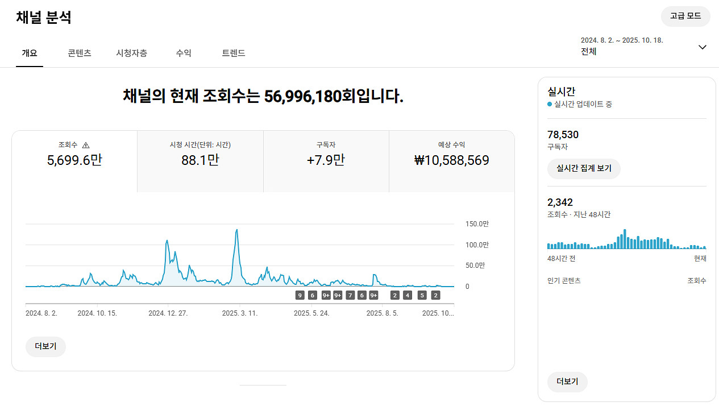Open the 수익 tab
Viewport: 719px width, 406px height.
click(x=184, y=53)
